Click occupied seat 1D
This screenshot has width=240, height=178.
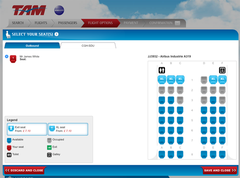204,80
